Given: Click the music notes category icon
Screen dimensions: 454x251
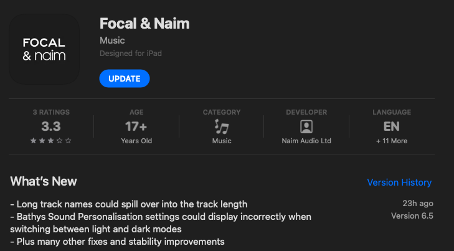Looking at the screenshot, I should point(222,127).
